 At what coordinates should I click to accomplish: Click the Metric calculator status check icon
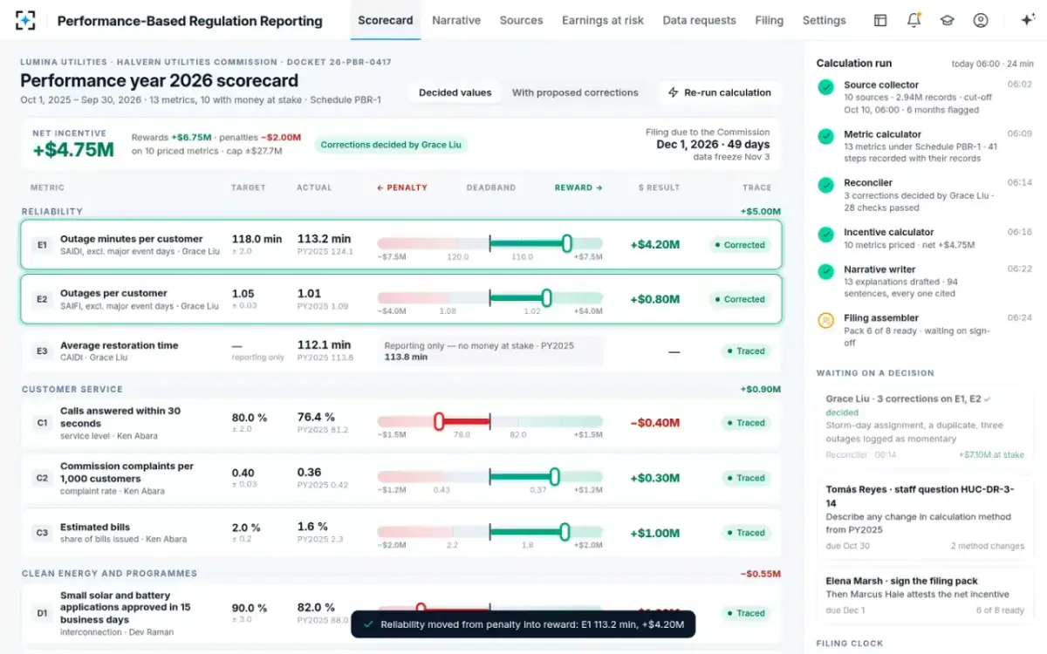click(825, 135)
